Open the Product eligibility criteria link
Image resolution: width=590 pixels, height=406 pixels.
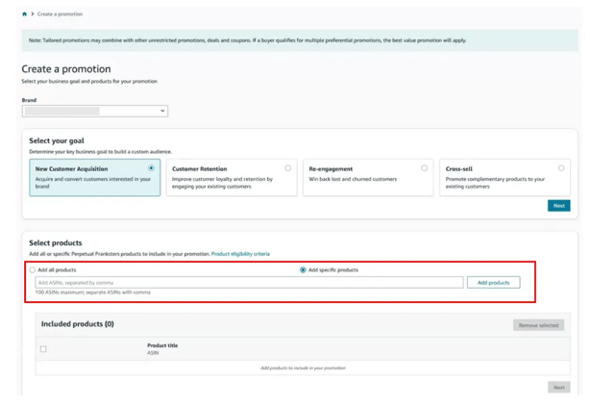[240, 254]
